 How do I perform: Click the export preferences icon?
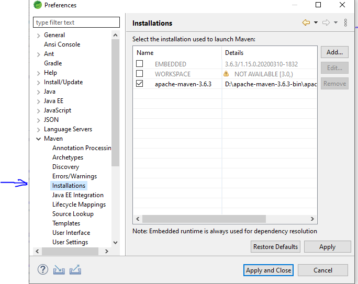[x=75, y=269]
